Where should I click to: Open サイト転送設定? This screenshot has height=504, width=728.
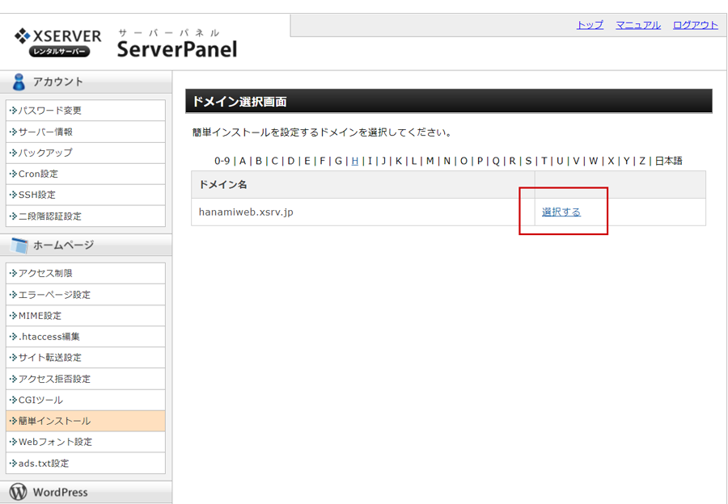pos(86,358)
